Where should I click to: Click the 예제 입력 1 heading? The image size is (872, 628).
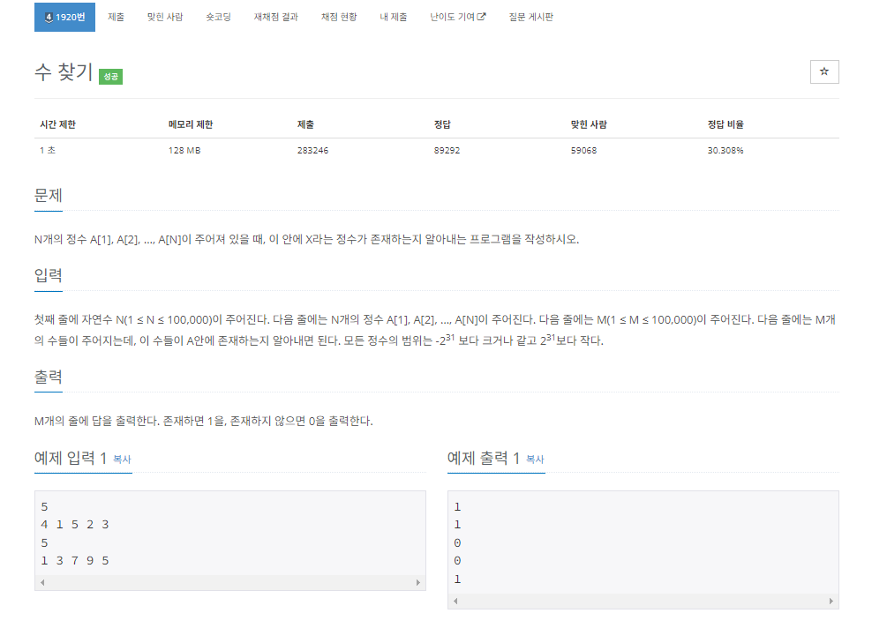[71, 459]
